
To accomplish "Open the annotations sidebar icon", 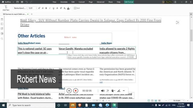I will point(2,29).
